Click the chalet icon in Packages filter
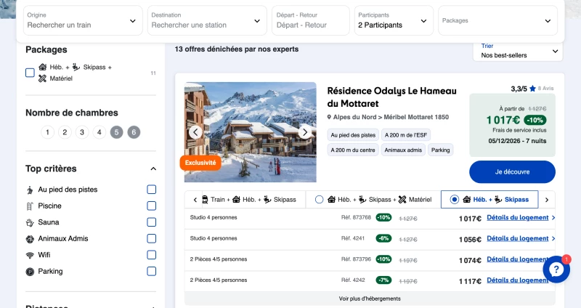 [43, 67]
